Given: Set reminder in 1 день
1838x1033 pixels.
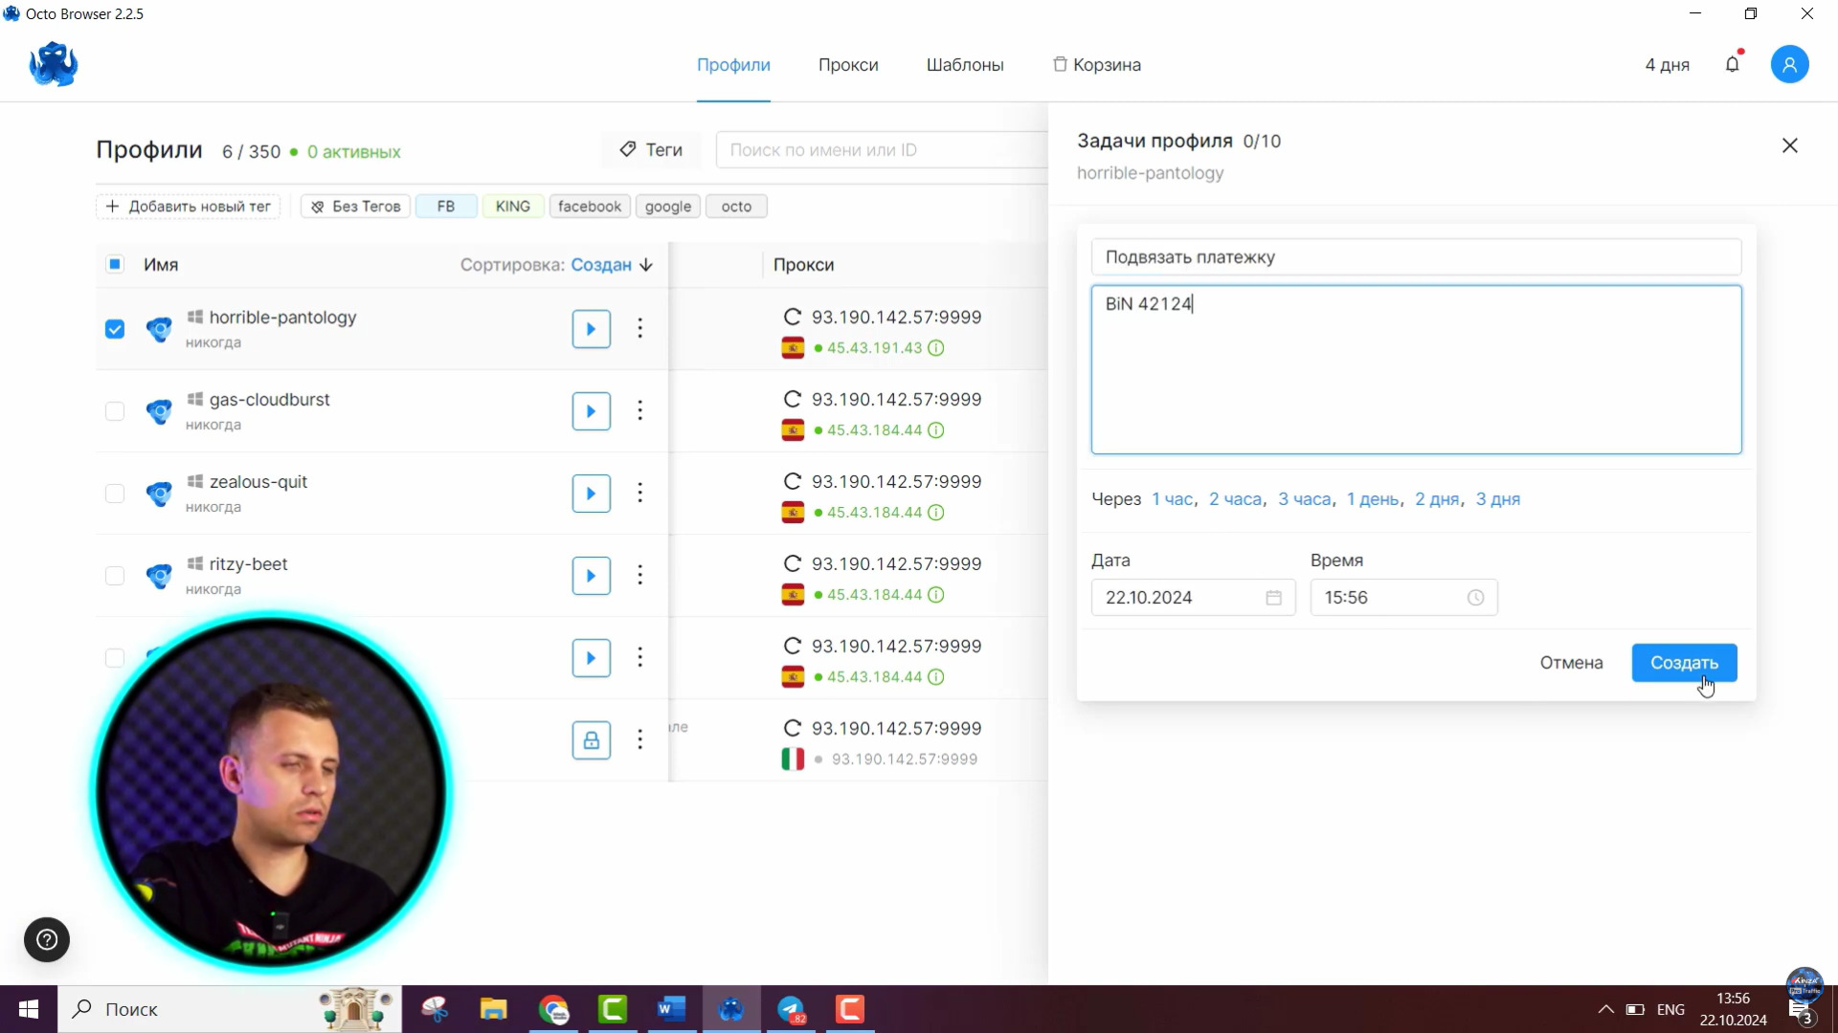Looking at the screenshot, I should click(x=1373, y=499).
